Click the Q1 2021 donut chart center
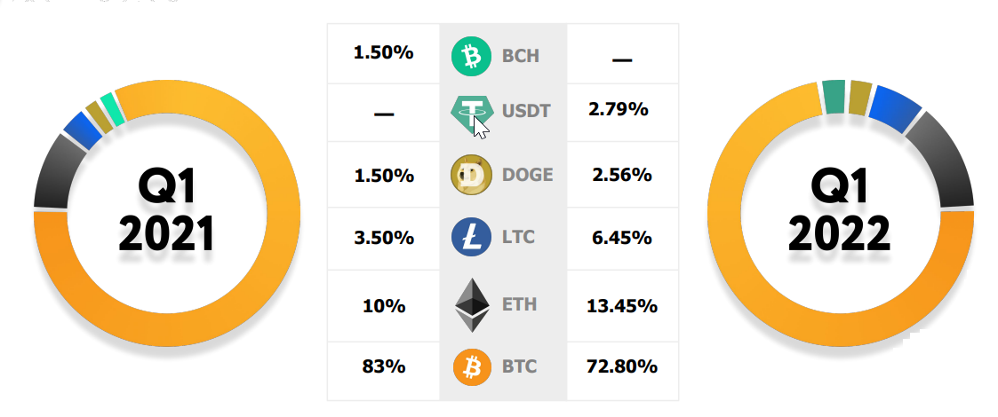This screenshot has width=998, height=417. [x=167, y=214]
